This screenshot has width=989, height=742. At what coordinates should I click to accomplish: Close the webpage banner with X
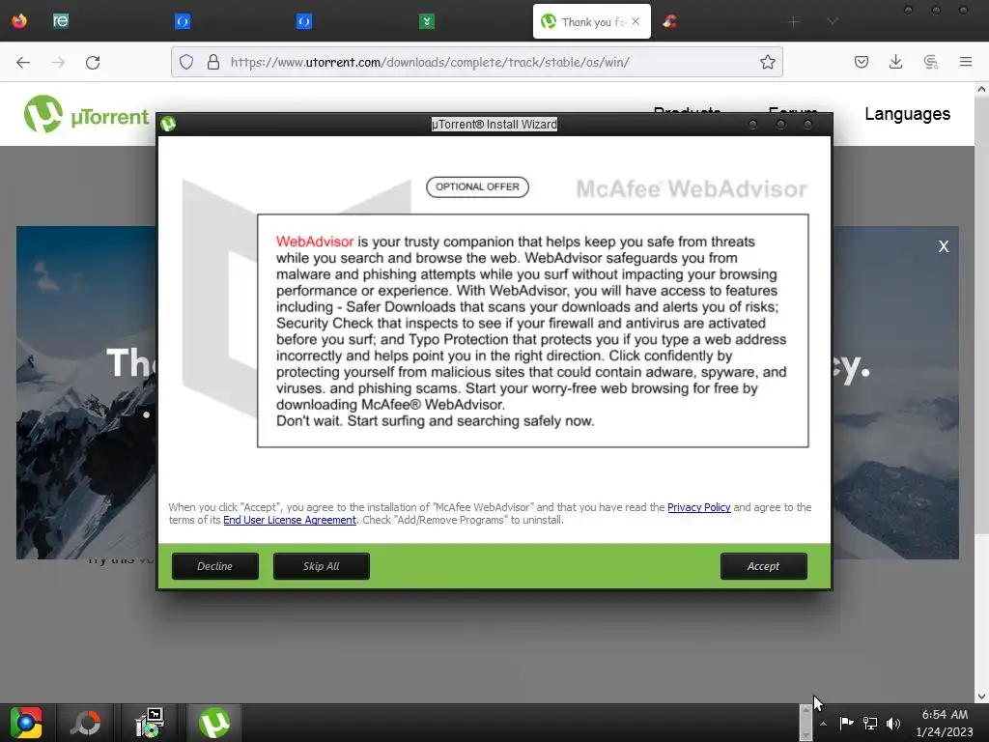[943, 246]
